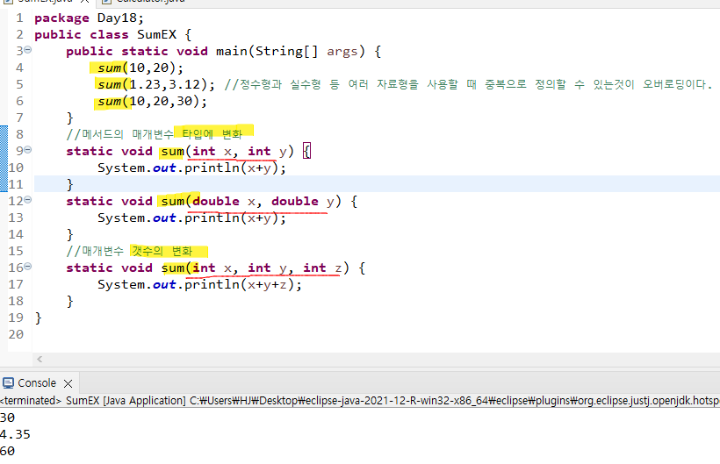Click the call 'sum(10,20,30);'

point(152,102)
